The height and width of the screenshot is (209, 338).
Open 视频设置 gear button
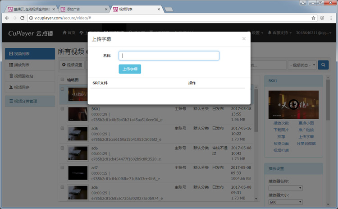[72, 65]
